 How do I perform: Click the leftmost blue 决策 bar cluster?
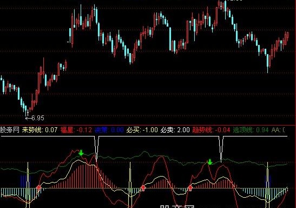pyautogui.click(x=25, y=181)
